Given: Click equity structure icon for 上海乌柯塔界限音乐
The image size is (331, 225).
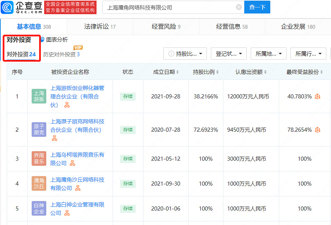Looking at the screenshot, I should pyautogui.click(x=72, y=163).
